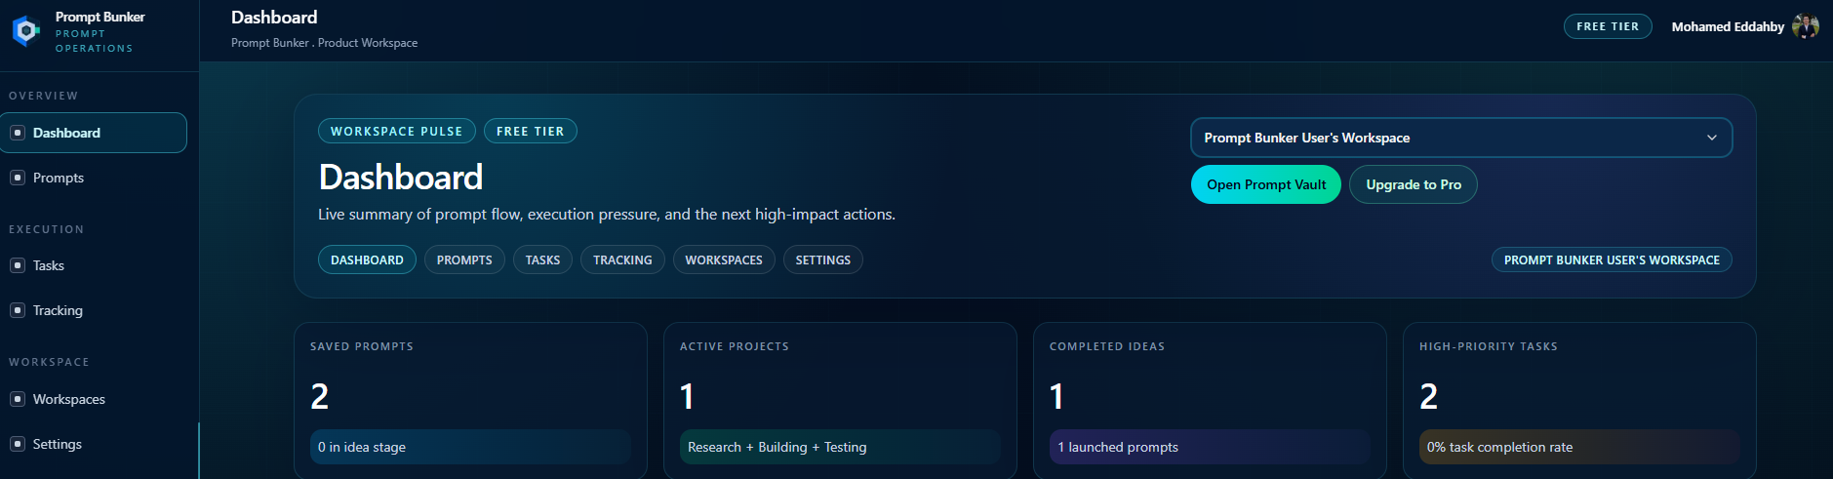Screen dimensions: 1833x479
Task: Select the DASHBOARD pill tab
Action: point(367,259)
